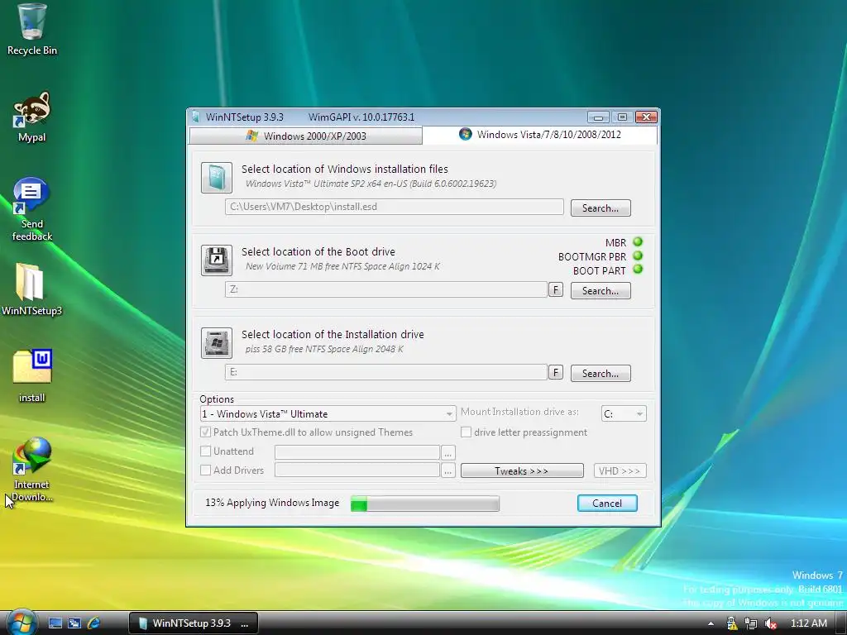Image resolution: width=847 pixels, height=635 pixels.
Task: Minimize the WinNTSetup window
Action: point(599,117)
